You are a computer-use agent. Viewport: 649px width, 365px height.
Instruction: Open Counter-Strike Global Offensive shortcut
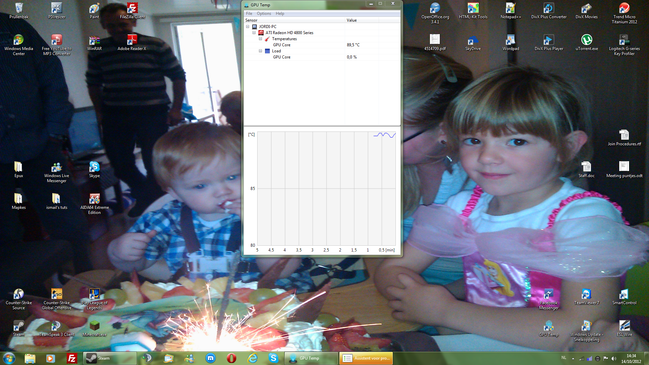pyautogui.click(x=56, y=299)
